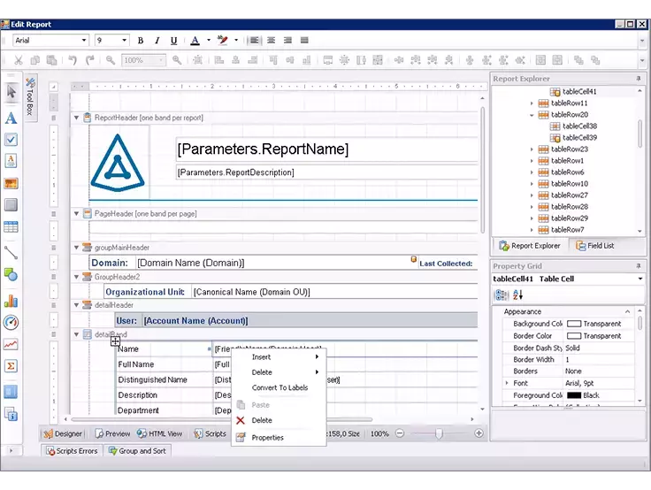Collapse the ReportHeader band
The width and height of the screenshot is (651, 490).
coord(76,118)
